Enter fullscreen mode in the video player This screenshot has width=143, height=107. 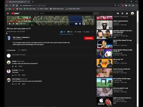coord(91,24)
